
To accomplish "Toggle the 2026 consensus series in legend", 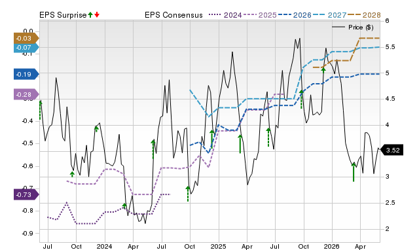I will 295,15.
